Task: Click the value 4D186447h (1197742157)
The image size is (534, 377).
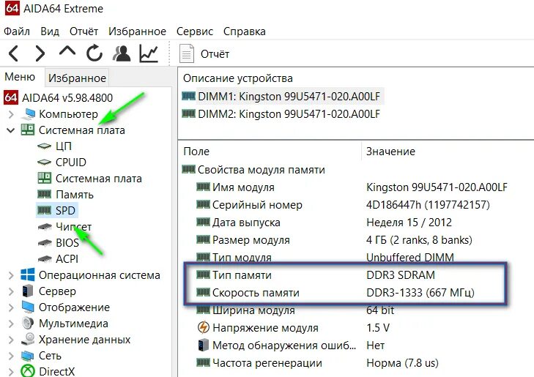Action: point(428,205)
